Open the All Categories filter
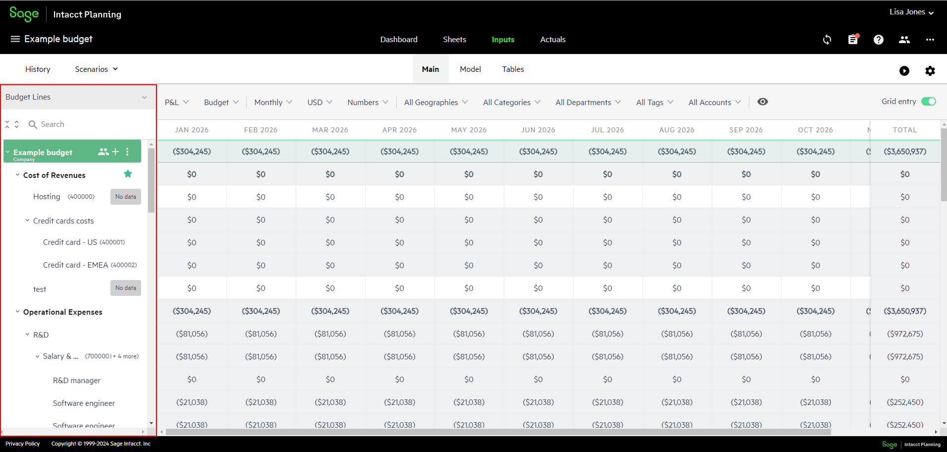 coord(512,102)
